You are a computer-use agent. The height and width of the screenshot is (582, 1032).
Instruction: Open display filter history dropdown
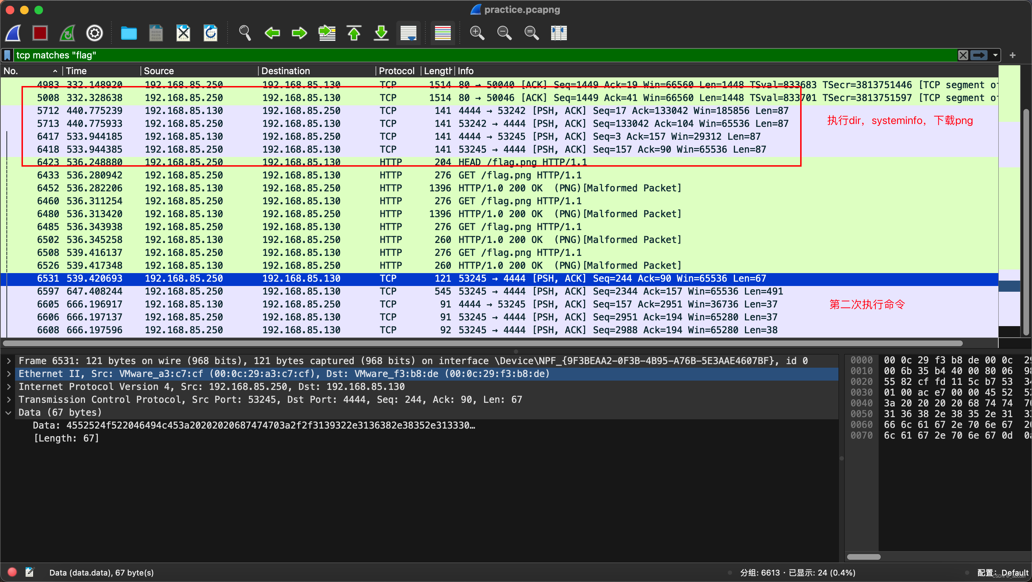(995, 55)
